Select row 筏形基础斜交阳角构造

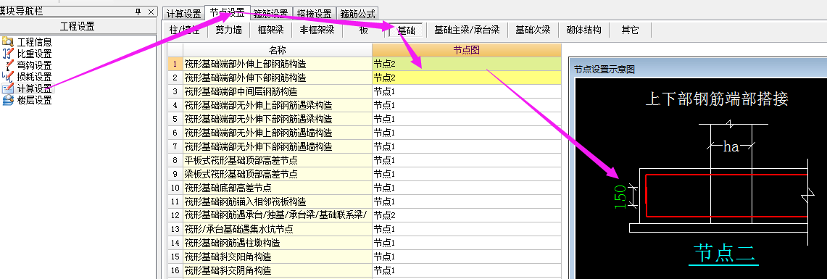point(278,257)
